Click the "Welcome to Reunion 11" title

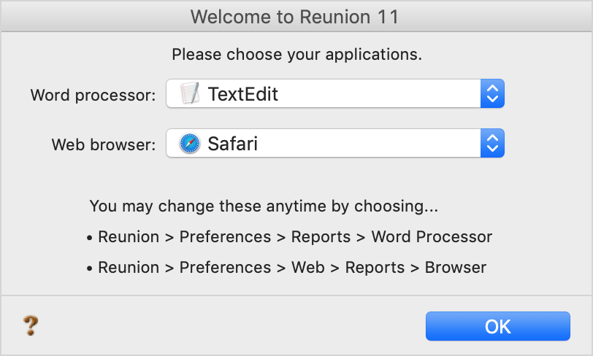click(294, 17)
